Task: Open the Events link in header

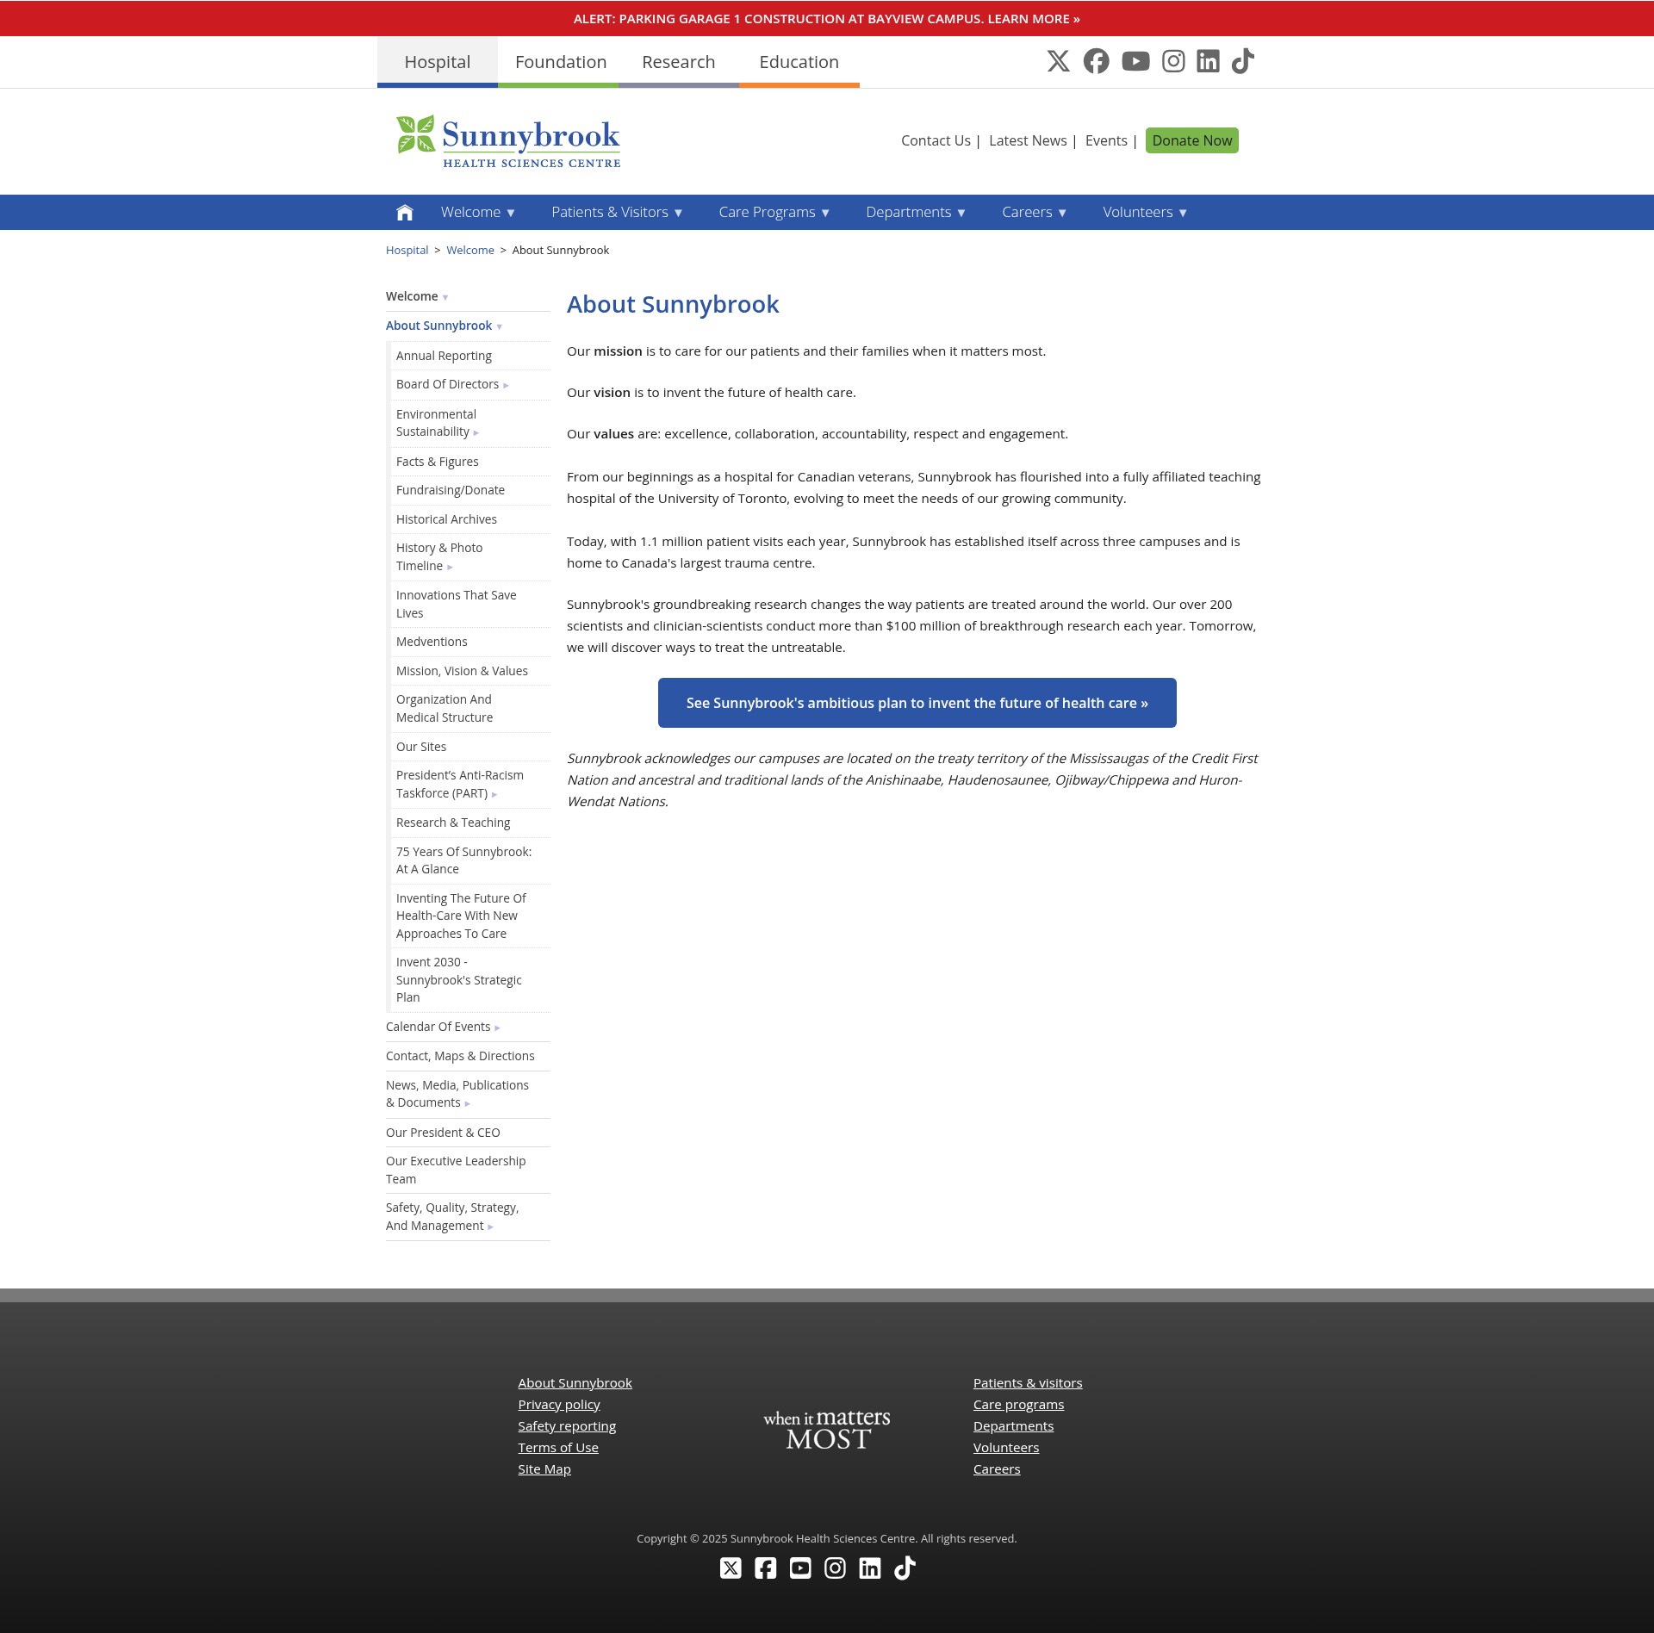Action: pyautogui.click(x=1106, y=140)
